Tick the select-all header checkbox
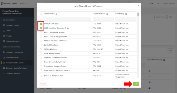Viewport: 177px width, 93px height. [41, 14]
